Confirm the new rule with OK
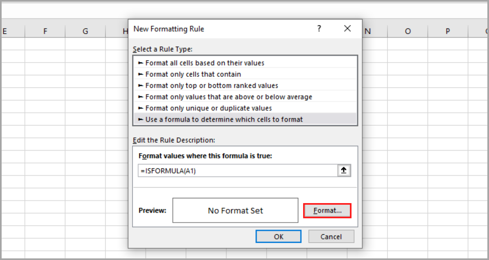Image resolution: width=489 pixels, height=260 pixels. 278,236
